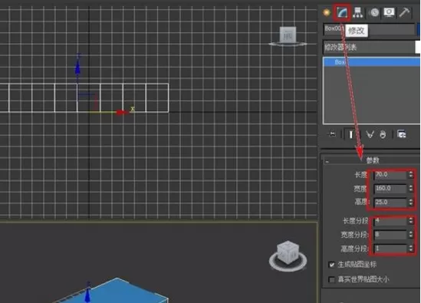Click the 长度分段 field showing 4
421x303 pixels.
390,221
